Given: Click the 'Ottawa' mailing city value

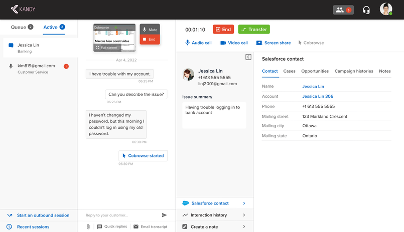Looking at the screenshot, I should [309, 126].
